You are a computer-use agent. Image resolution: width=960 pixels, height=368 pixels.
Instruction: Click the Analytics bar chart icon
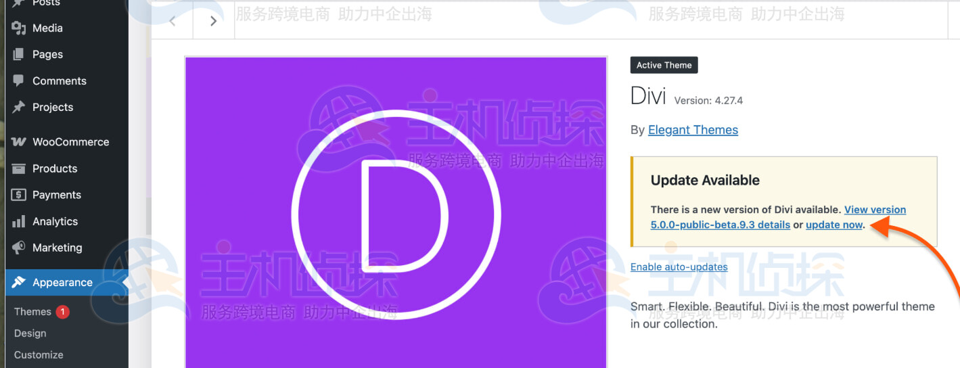point(18,221)
